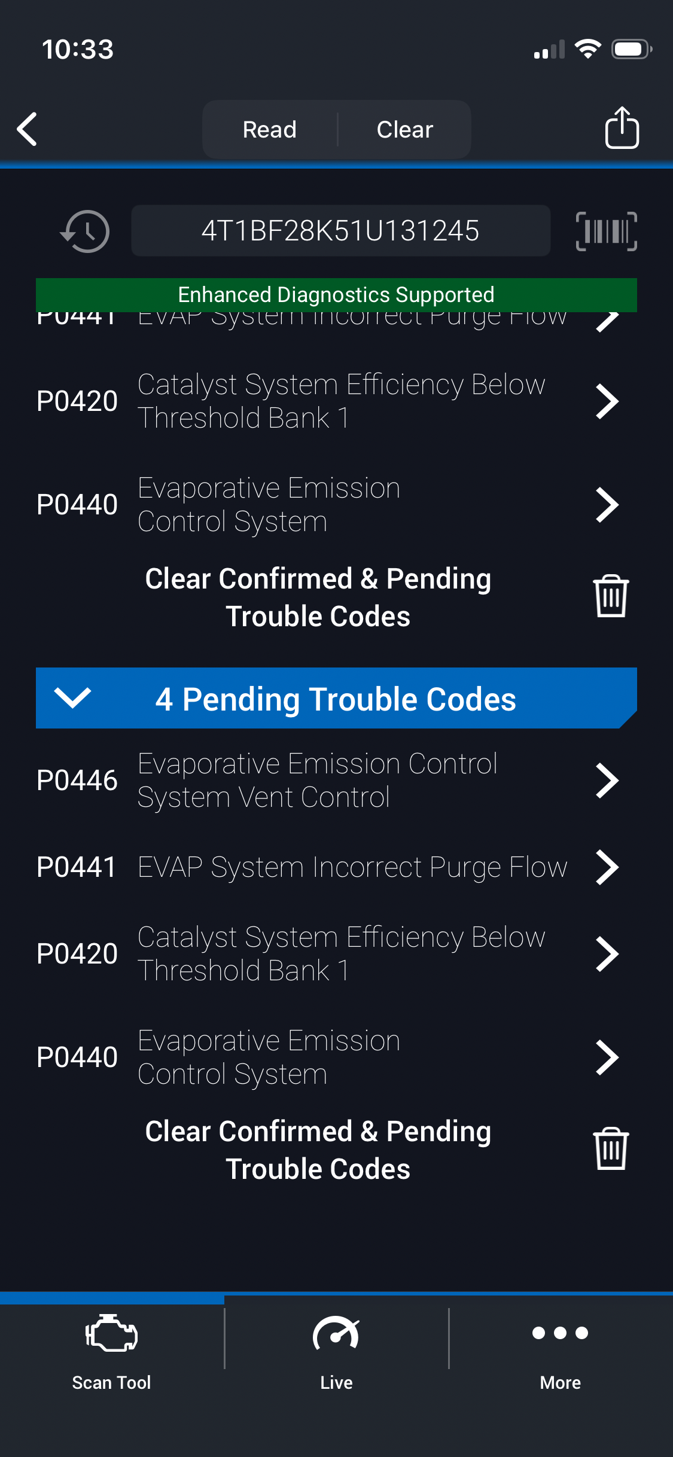The width and height of the screenshot is (673, 1457).
Task: Collapse the 4 Pending Trouble Codes section
Action: [72, 697]
